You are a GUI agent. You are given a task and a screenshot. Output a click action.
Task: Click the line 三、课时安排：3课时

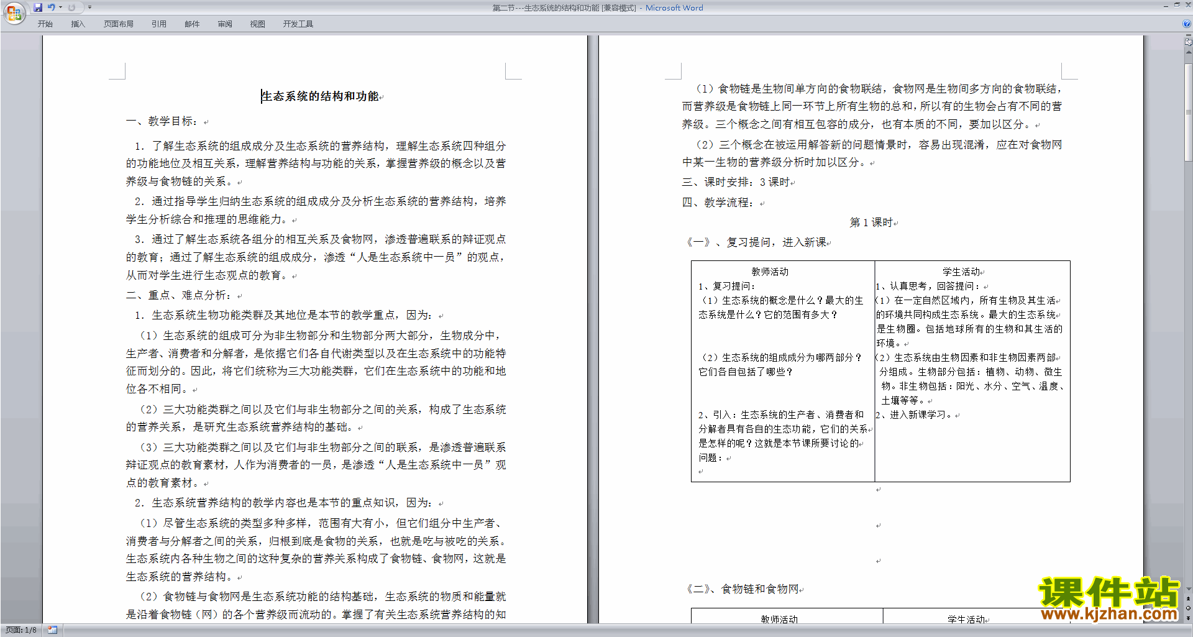point(736,182)
